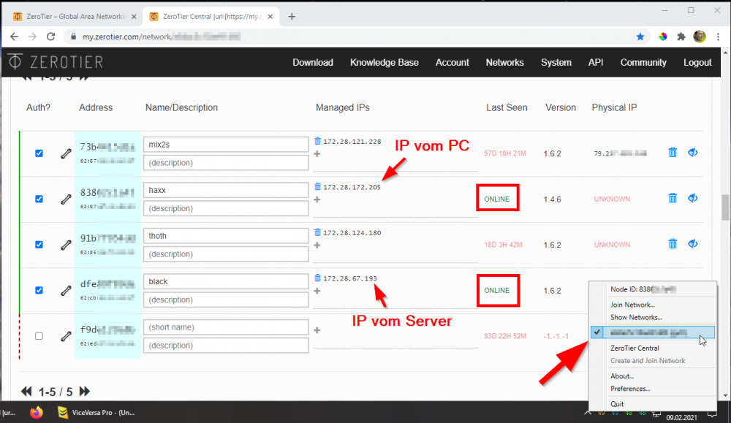This screenshot has height=423, width=731.
Task: Open ZeroTier Central from tray menu
Action: (635, 348)
